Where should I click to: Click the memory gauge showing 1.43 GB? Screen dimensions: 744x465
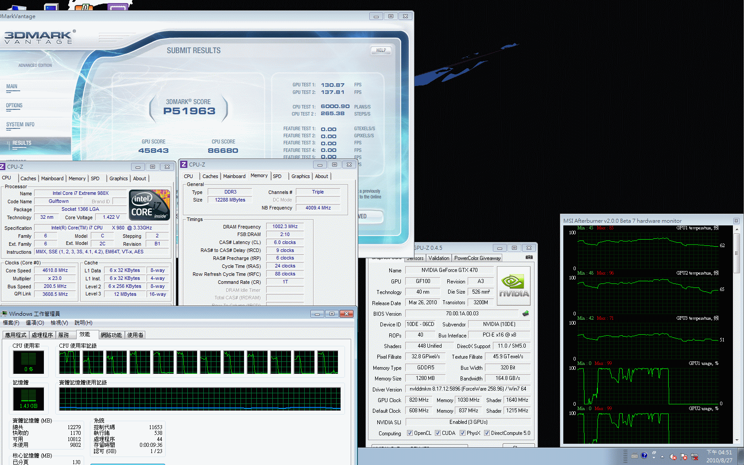click(28, 399)
